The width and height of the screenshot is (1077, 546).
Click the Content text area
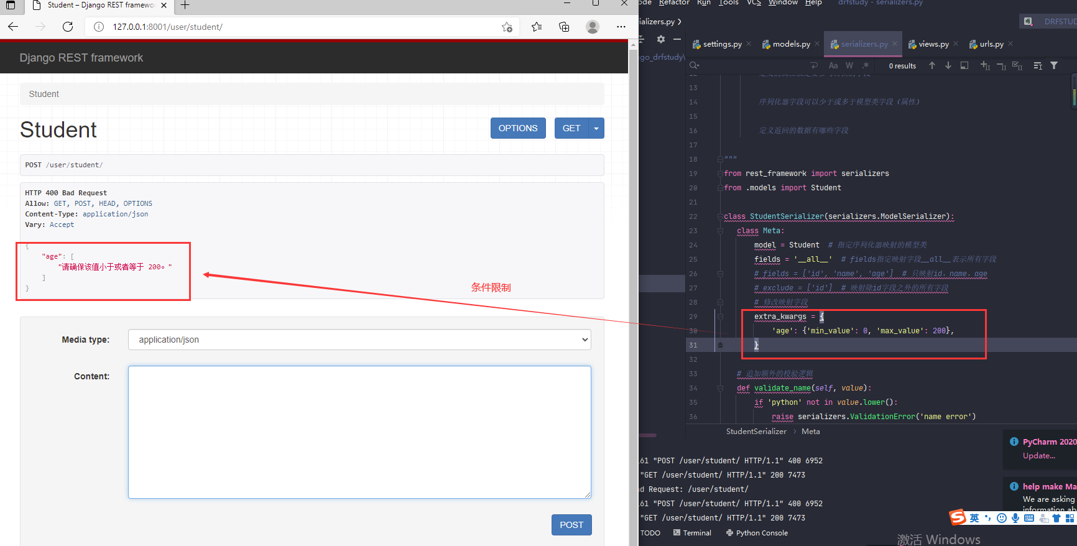(x=359, y=432)
